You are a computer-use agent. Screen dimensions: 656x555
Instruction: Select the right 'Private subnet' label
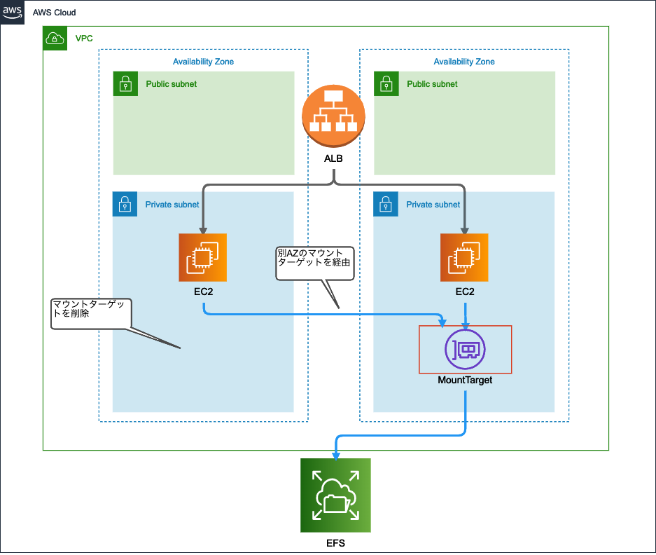(x=433, y=205)
